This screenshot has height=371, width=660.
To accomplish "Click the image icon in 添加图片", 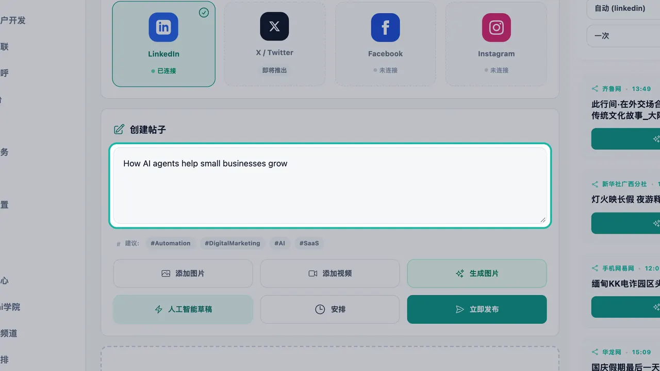I will [166, 274].
